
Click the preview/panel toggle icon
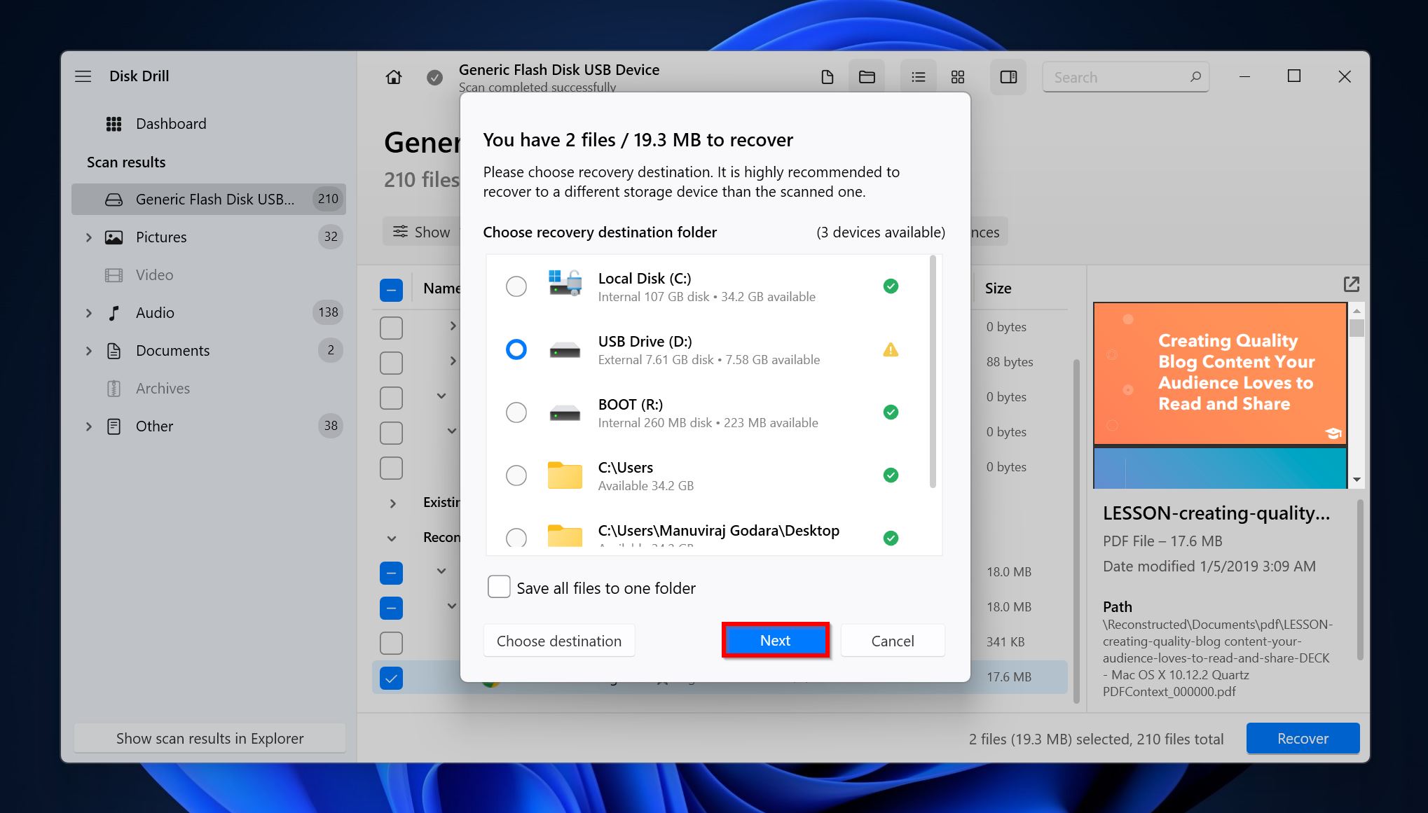(1008, 76)
